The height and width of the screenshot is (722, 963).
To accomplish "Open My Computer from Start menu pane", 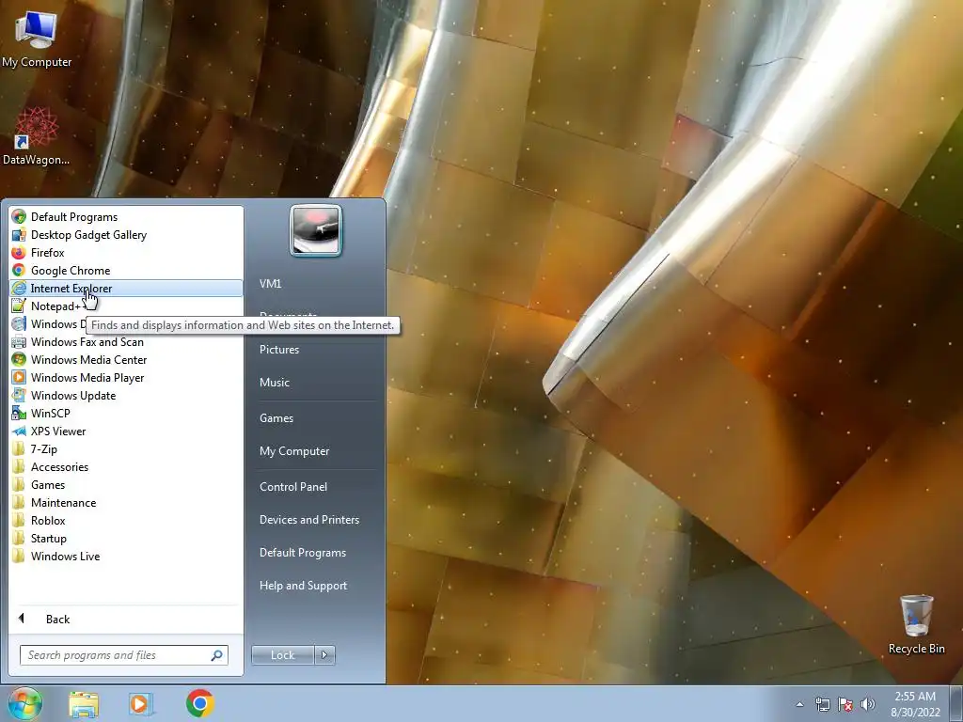I will (x=294, y=450).
